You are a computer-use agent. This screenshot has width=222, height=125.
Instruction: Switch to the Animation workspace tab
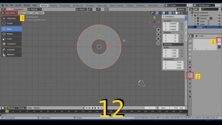tap(90, 6)
